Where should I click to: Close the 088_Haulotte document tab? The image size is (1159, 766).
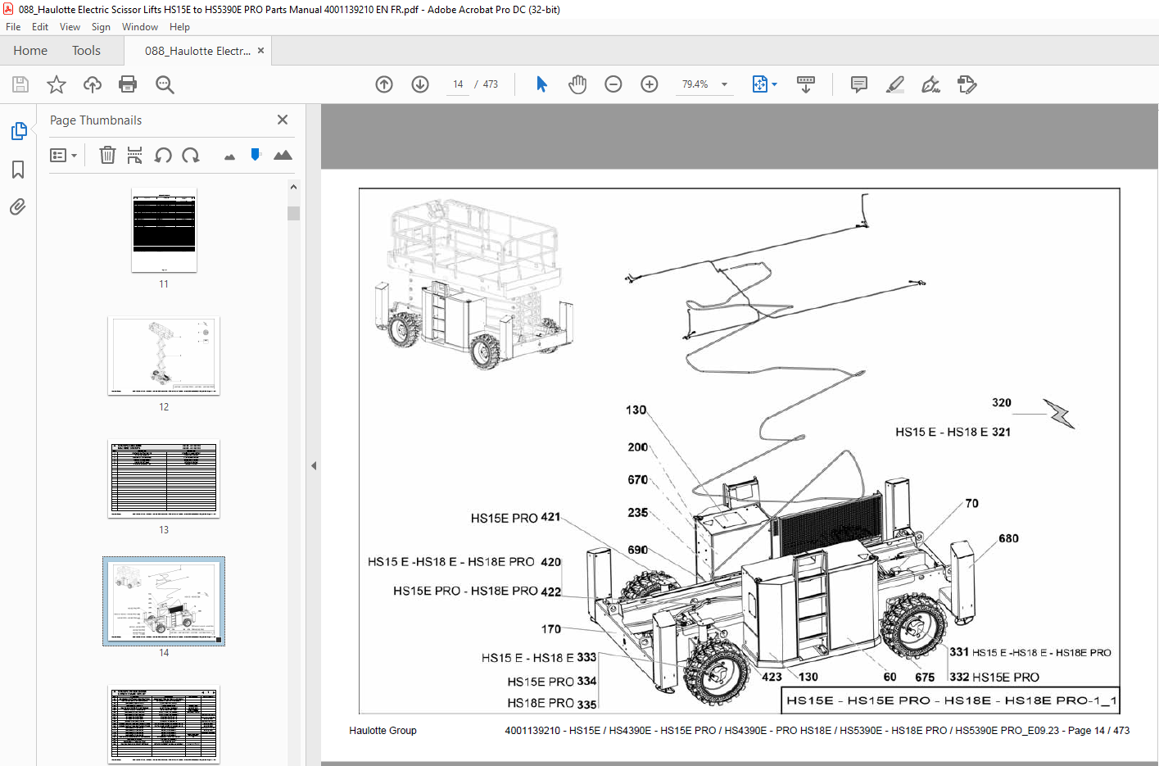point(261,51)
